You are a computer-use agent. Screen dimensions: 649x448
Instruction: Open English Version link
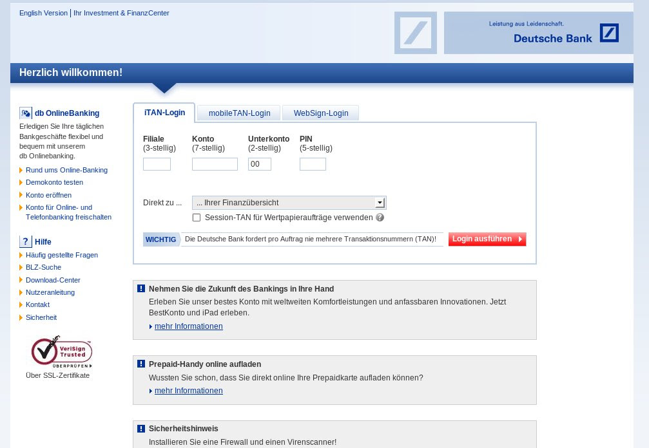point(43,13)
